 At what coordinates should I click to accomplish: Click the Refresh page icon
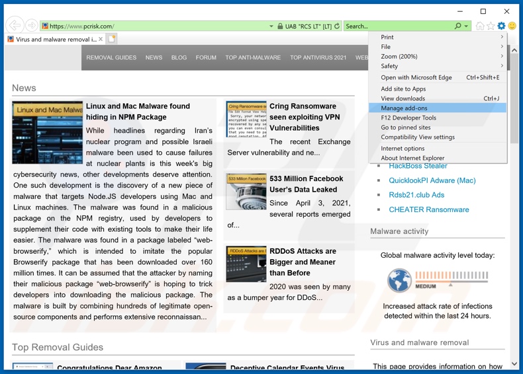click(337, 26)
